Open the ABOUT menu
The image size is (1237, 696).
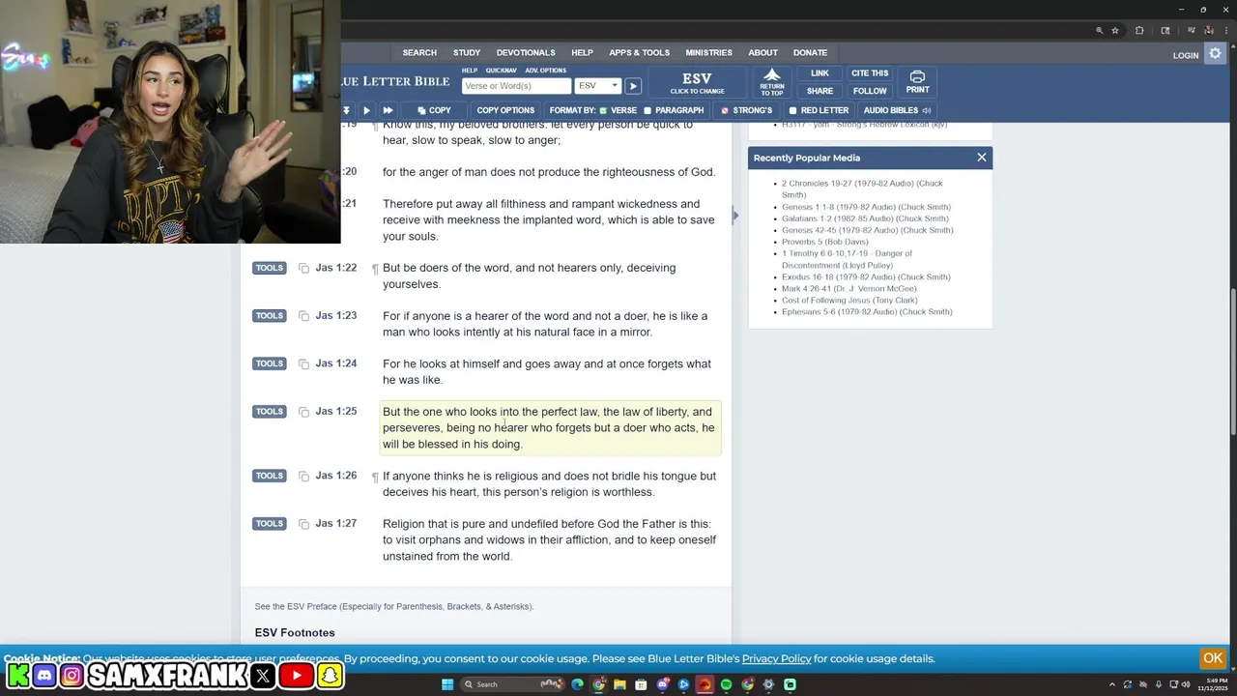[x=762, y=52]
